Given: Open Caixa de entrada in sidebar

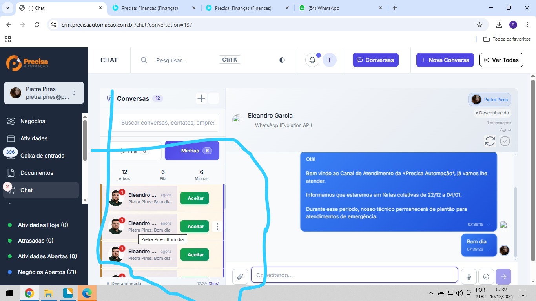Looking at the screenshot, I should point(42,156).
